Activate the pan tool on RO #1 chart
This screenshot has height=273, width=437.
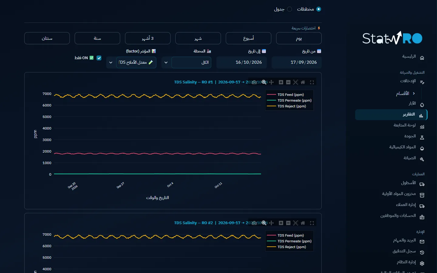pyautogui.click(x=271, y=82)
